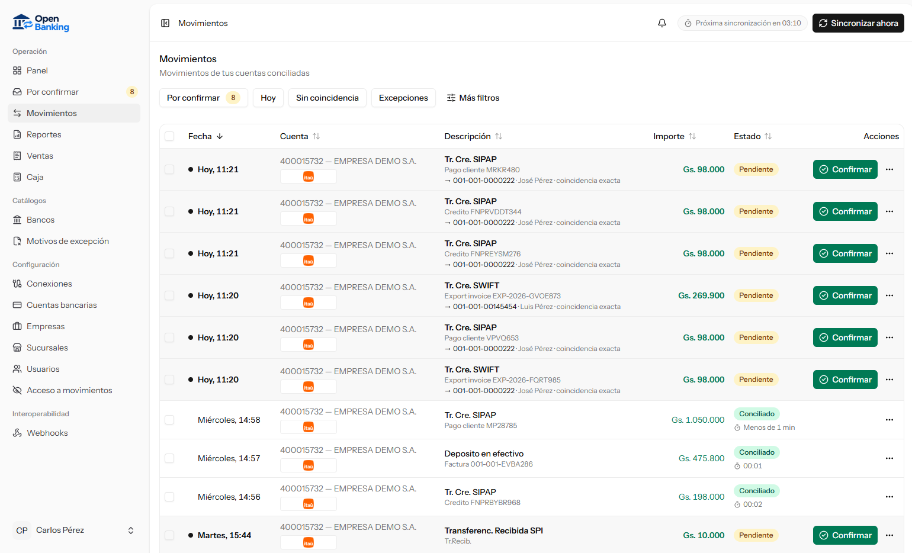Screen dimensions: 912x553
Task: Open Panel from the sidebar
Action: 74,70
